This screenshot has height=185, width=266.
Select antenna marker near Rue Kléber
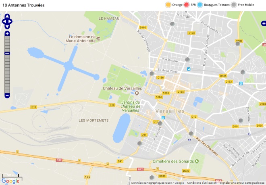172,24
